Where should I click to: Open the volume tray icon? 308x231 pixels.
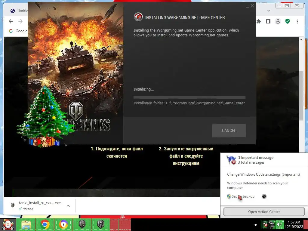coord(279,224)
